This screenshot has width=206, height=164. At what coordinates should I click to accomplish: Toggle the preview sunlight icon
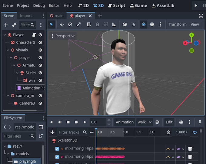coord(144,25)
